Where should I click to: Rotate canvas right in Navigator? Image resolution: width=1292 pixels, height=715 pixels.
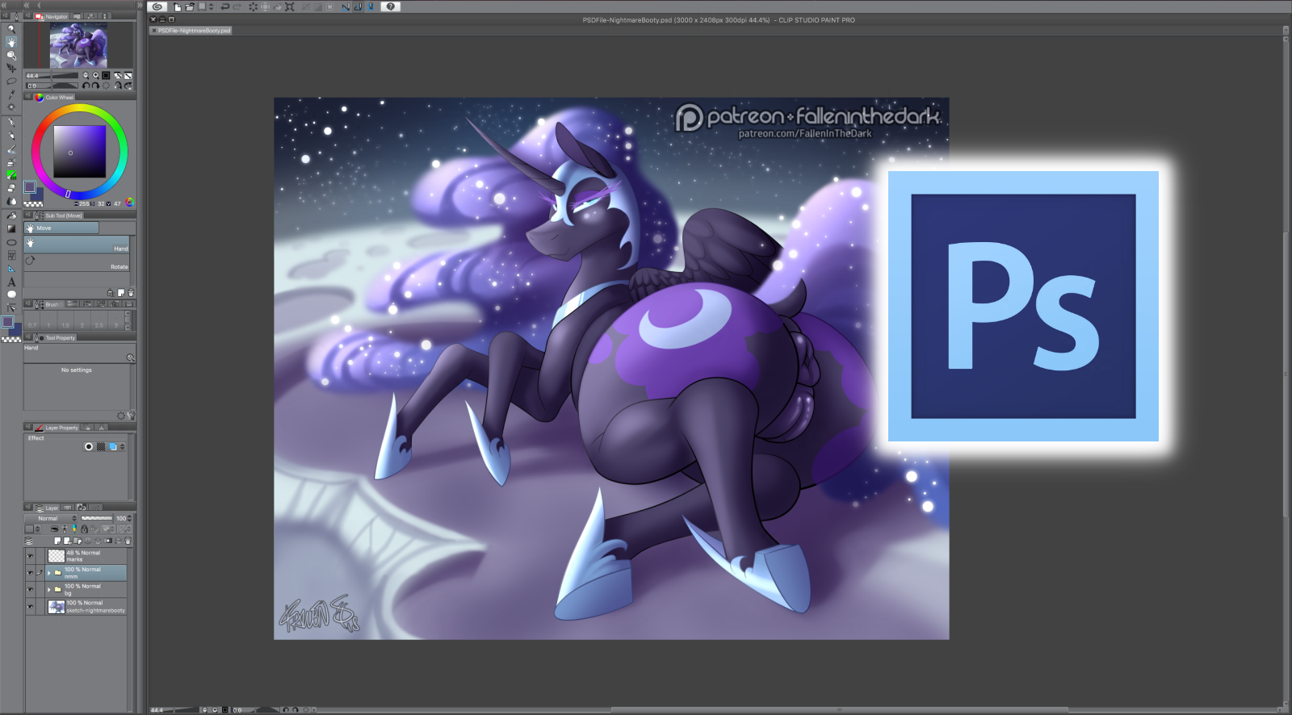[95, 85]
